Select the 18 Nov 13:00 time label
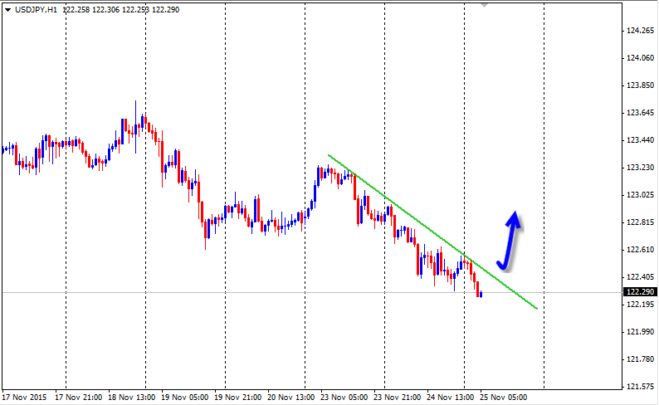Screen dimensions: 659x405 [x=131, y=397]
